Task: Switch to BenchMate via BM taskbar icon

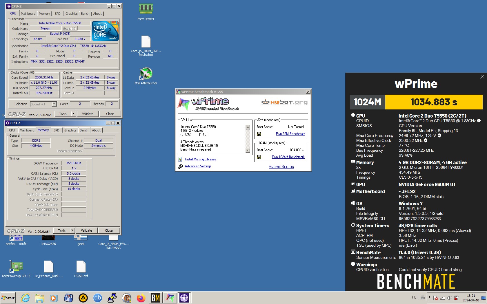Action: 156,298
